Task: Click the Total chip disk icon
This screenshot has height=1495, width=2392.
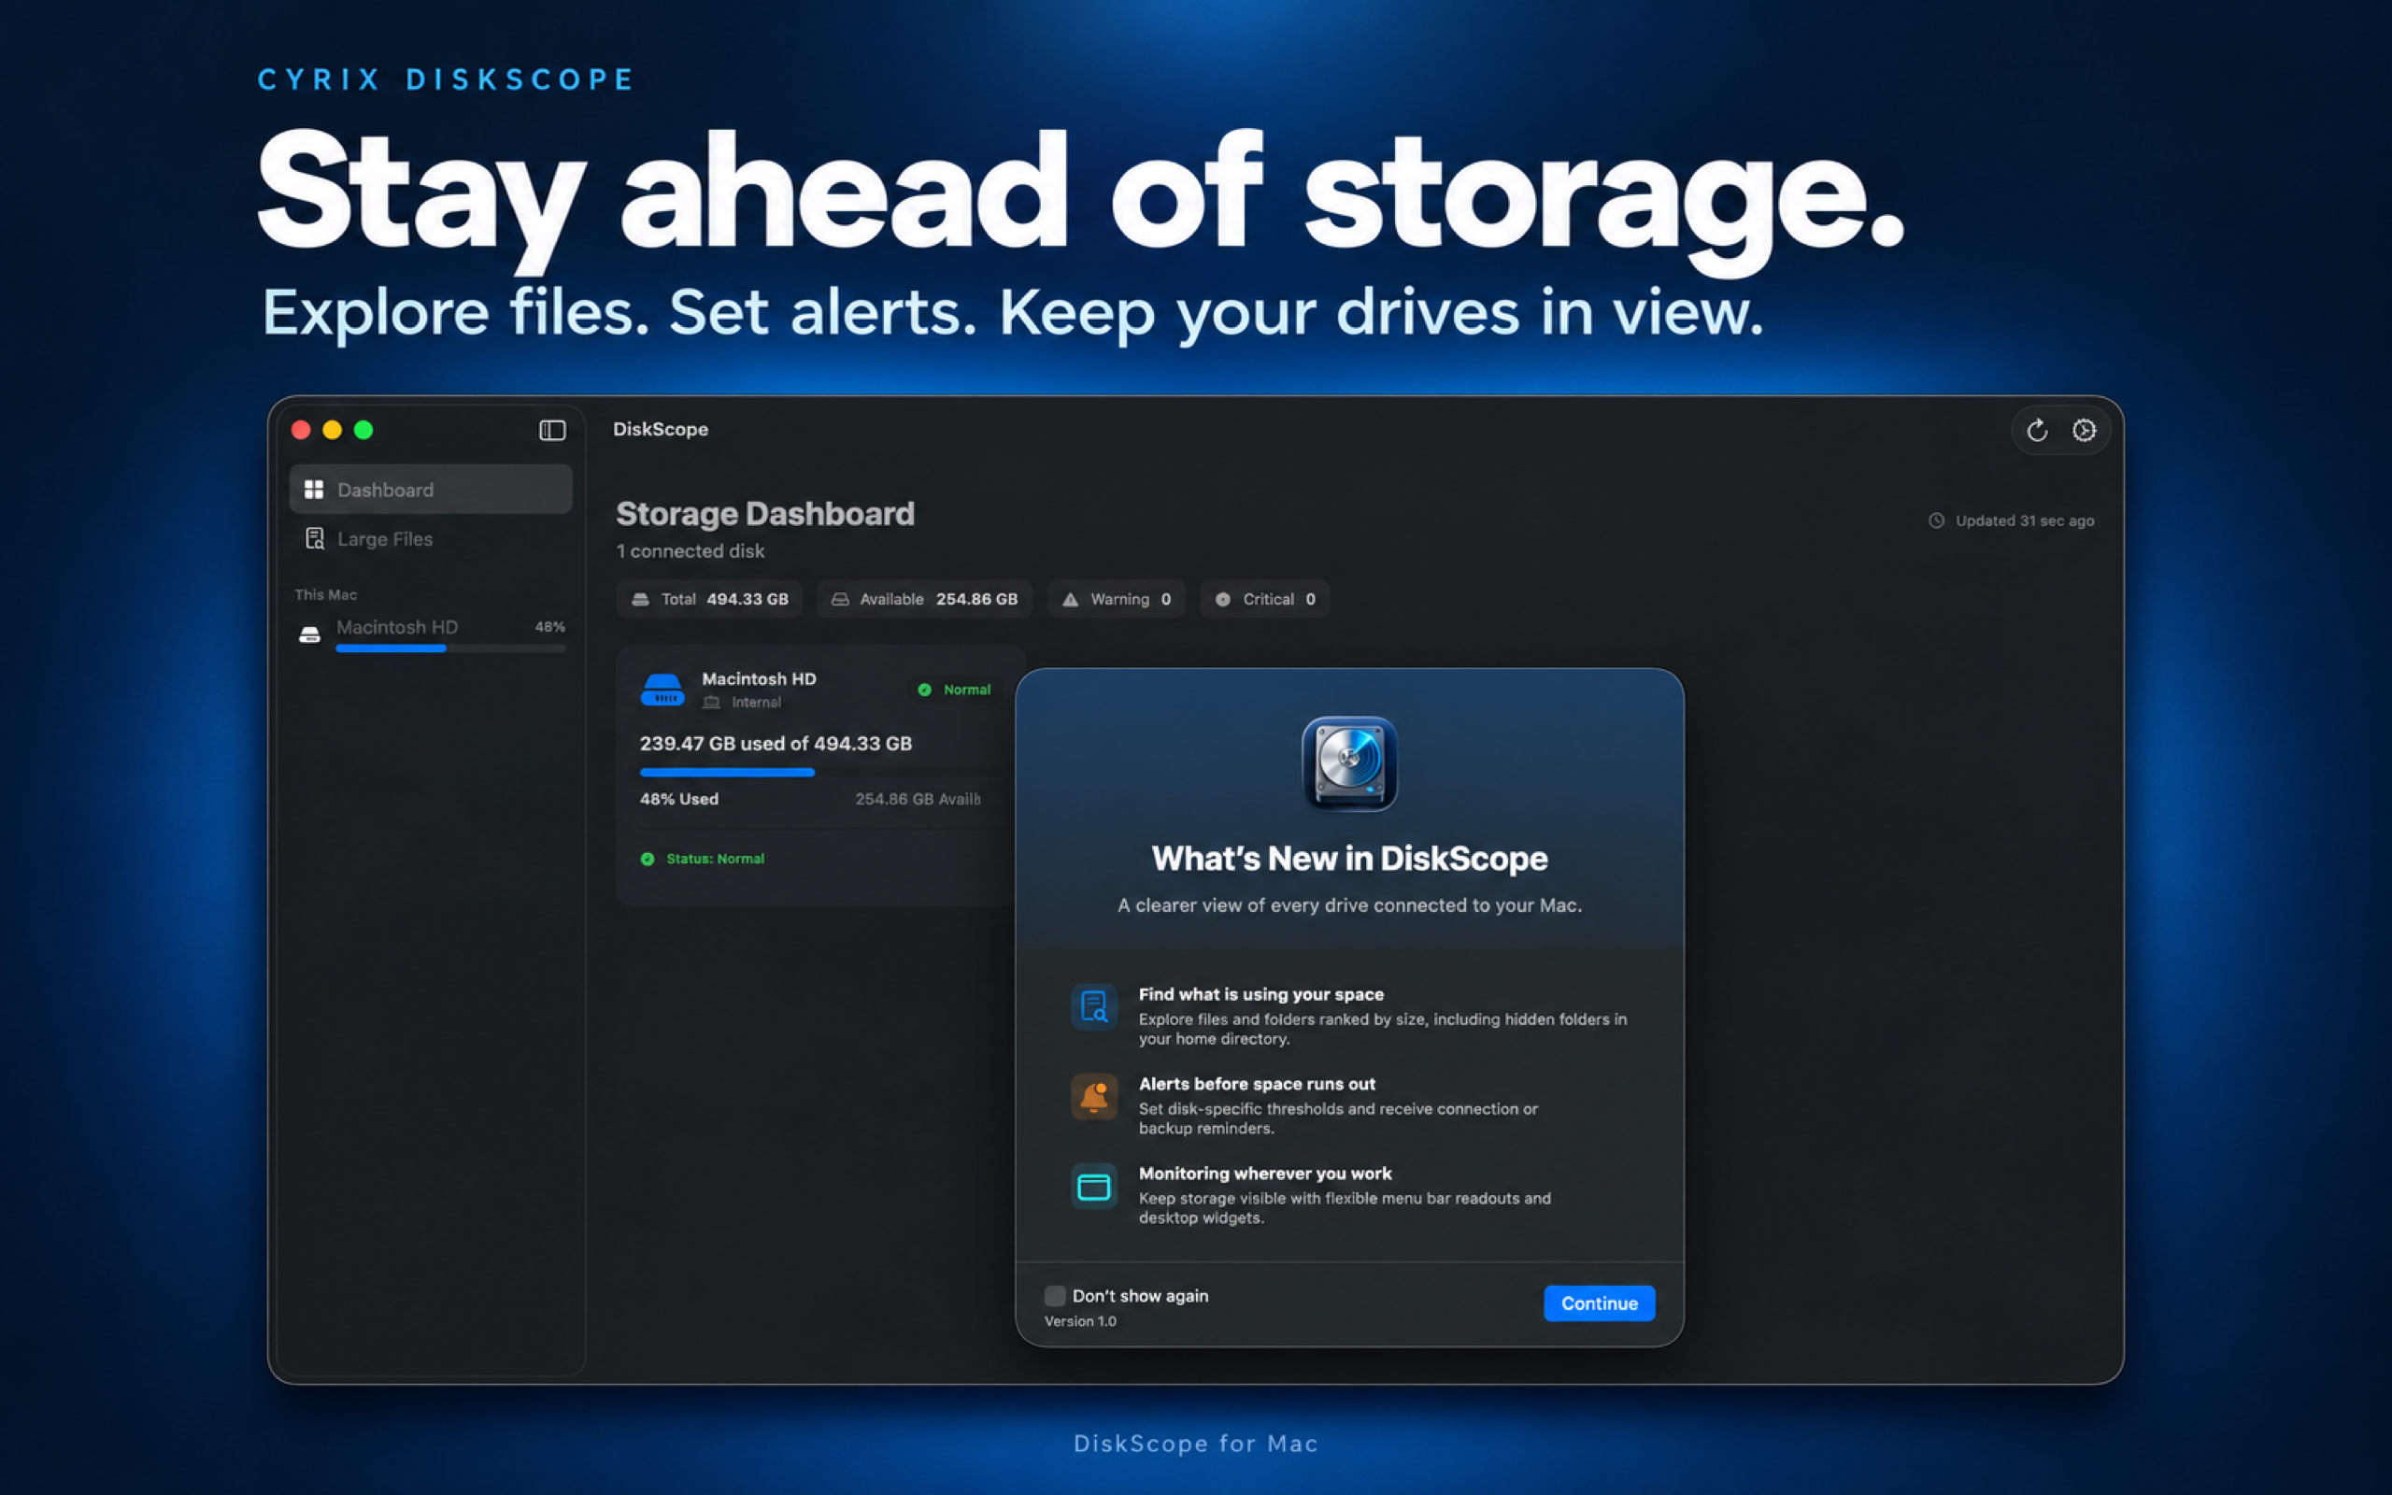Action: [x=640, y=600]
